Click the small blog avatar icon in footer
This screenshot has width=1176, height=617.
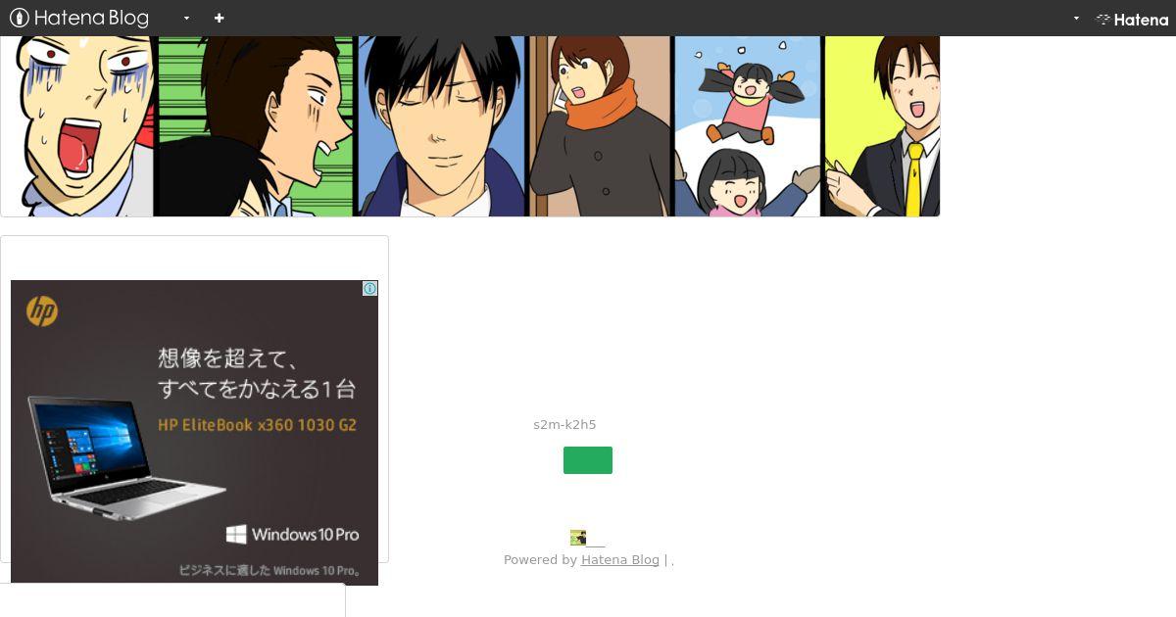[x=578, y=538]
